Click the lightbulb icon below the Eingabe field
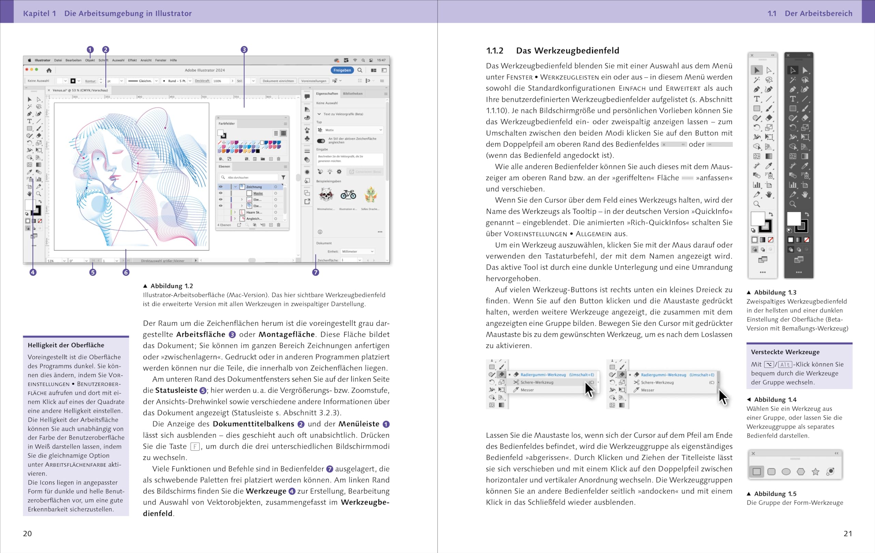This screenshot has height=553, width=875. [x=329, y=172]
